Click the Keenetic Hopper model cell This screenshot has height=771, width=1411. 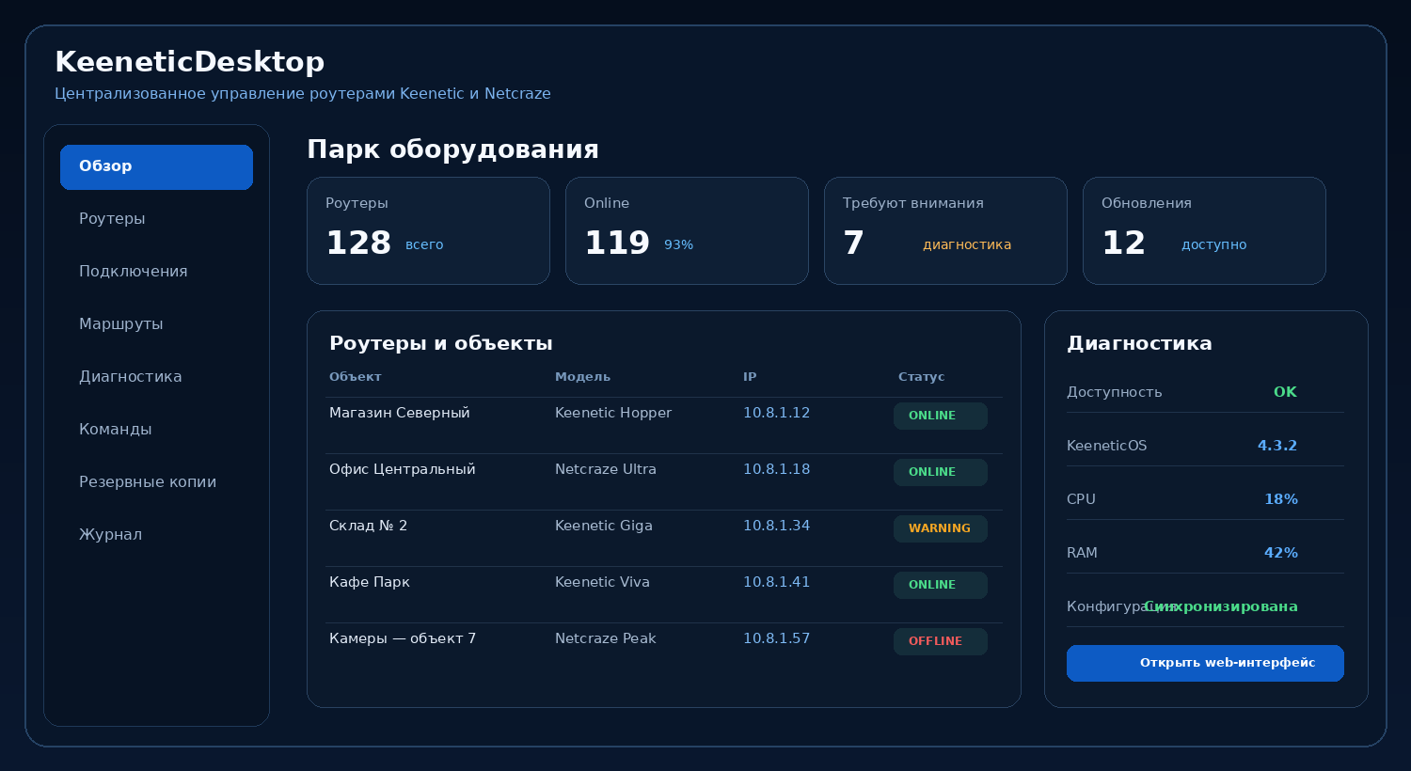point(613,413)
